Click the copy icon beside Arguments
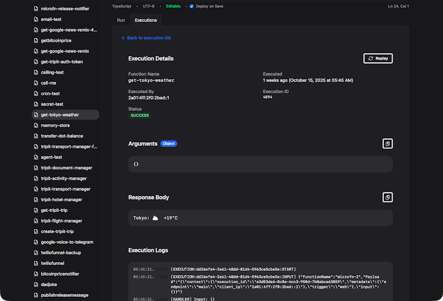Viewport: 443px width, 301px height. pos(387,143)
